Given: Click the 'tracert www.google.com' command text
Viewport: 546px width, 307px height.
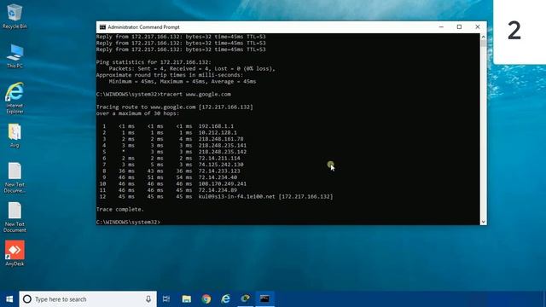Looking at the screenshot, I should pyautogui.click(x=195, y=95).
